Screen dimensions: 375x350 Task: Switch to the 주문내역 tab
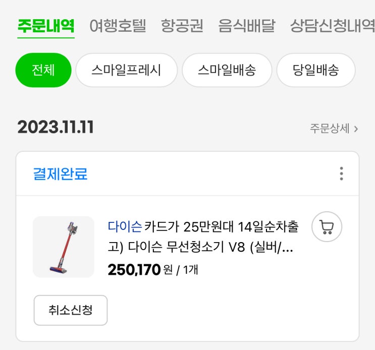tap(46, 26)
